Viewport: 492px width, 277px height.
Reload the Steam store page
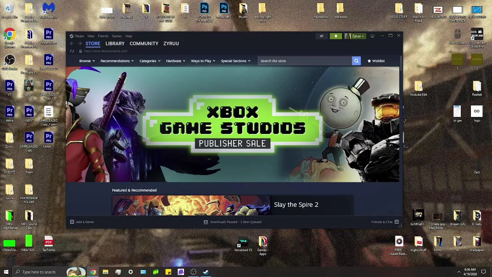pyautogui.click(x=72, y=51)
